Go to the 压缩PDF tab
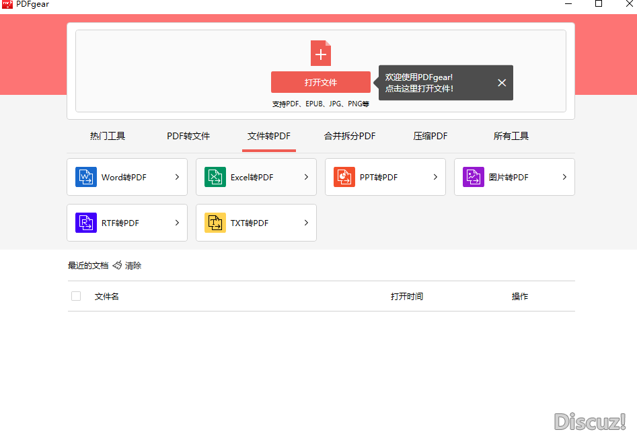Viewport: 637px width, 438px height. tap(430, 136)
